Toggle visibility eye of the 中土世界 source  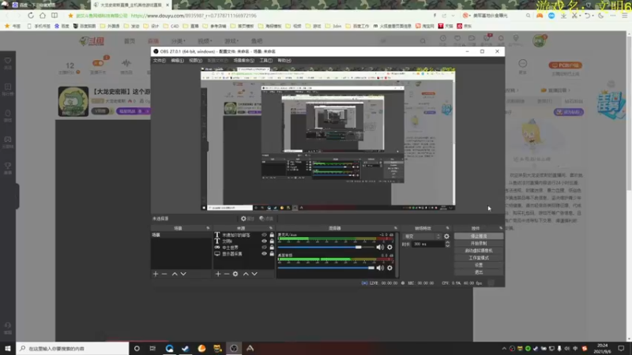(x=264, y=248)
